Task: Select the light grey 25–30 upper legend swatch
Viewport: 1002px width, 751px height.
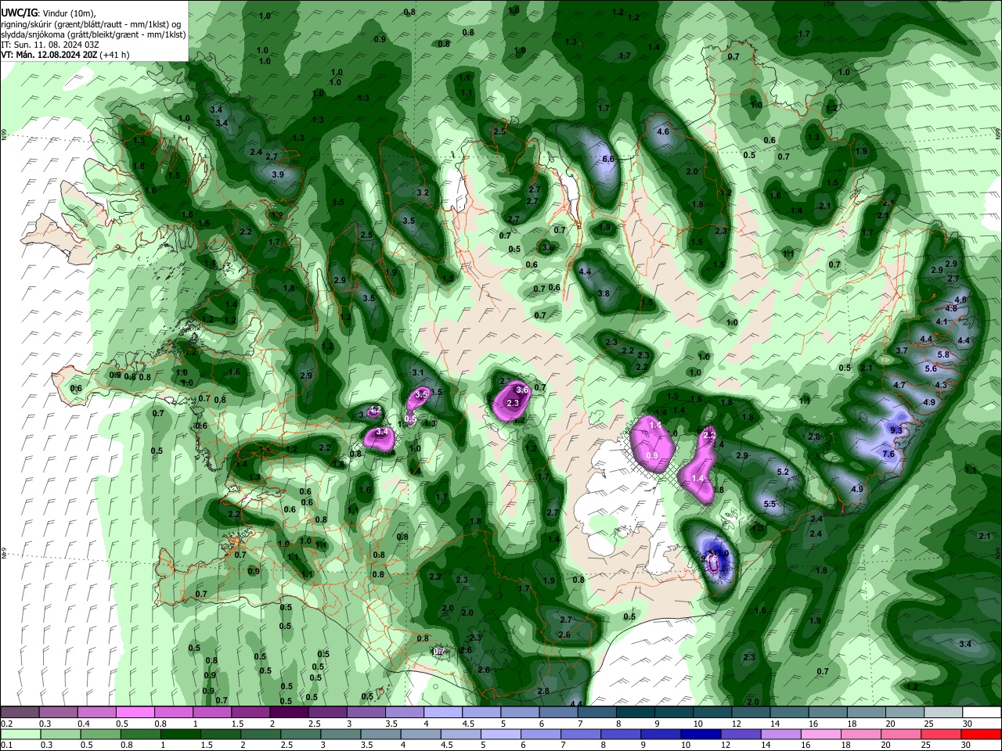Action: coord(943,713)
